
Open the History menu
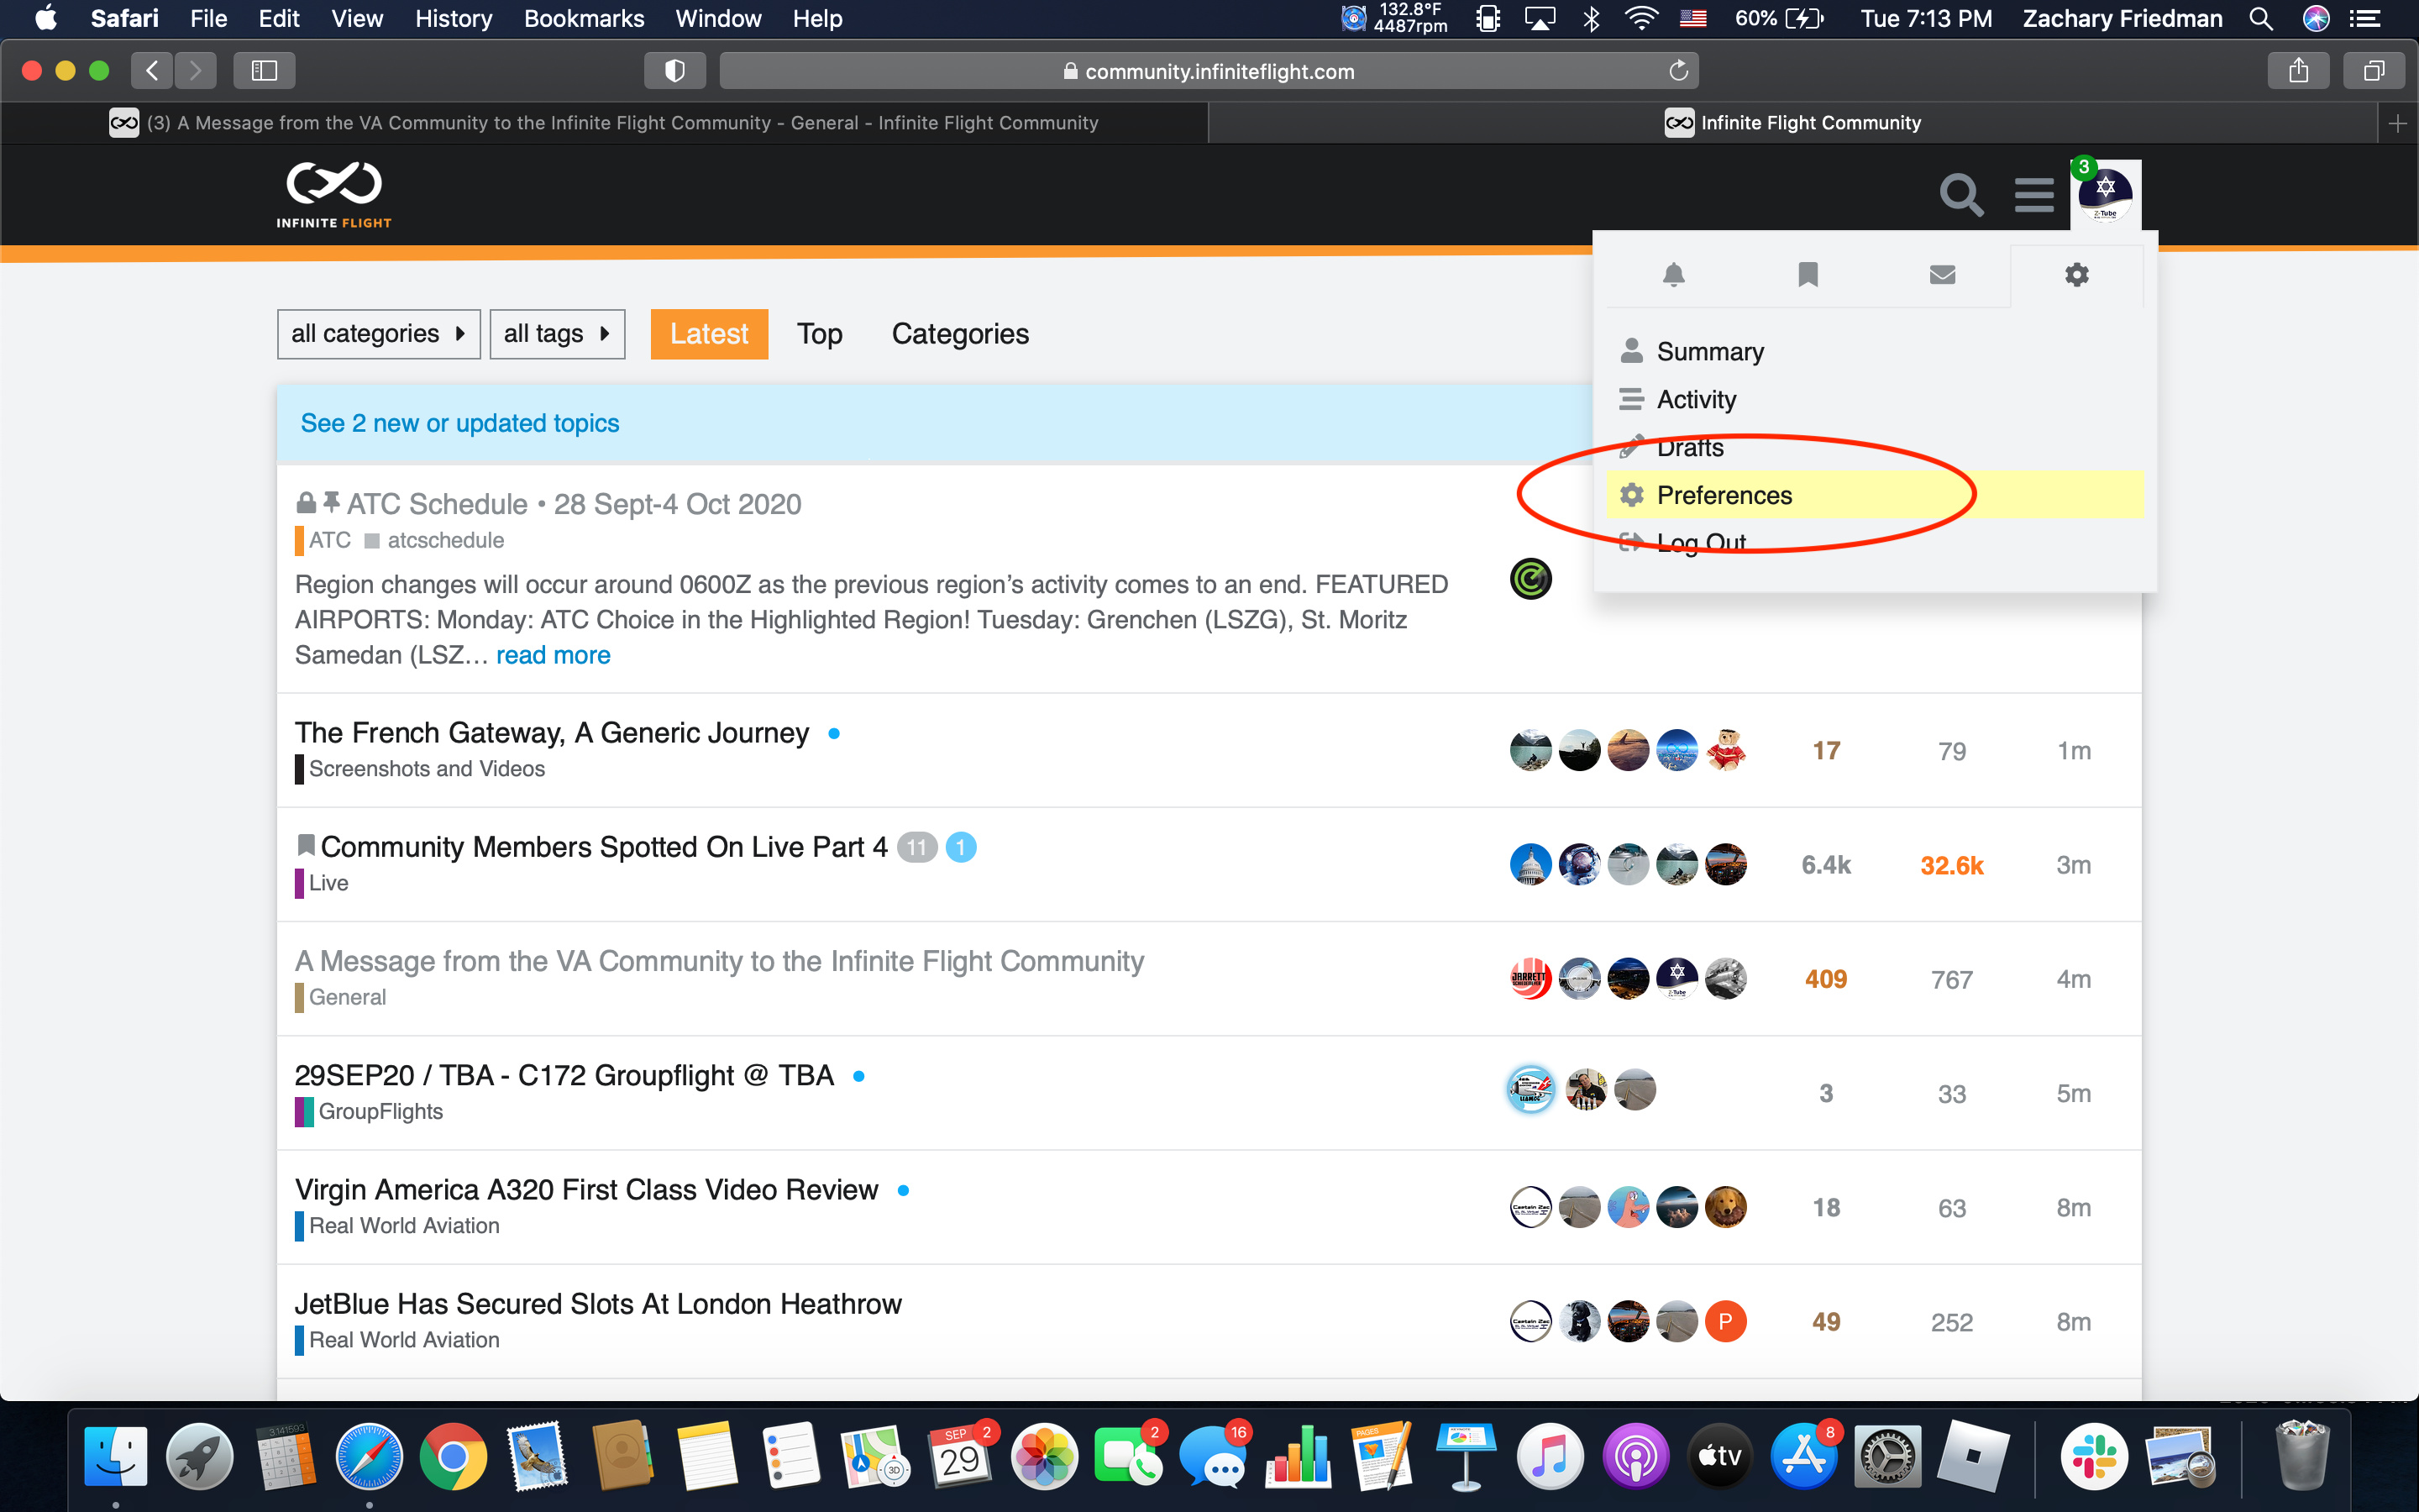coord(453,19)
